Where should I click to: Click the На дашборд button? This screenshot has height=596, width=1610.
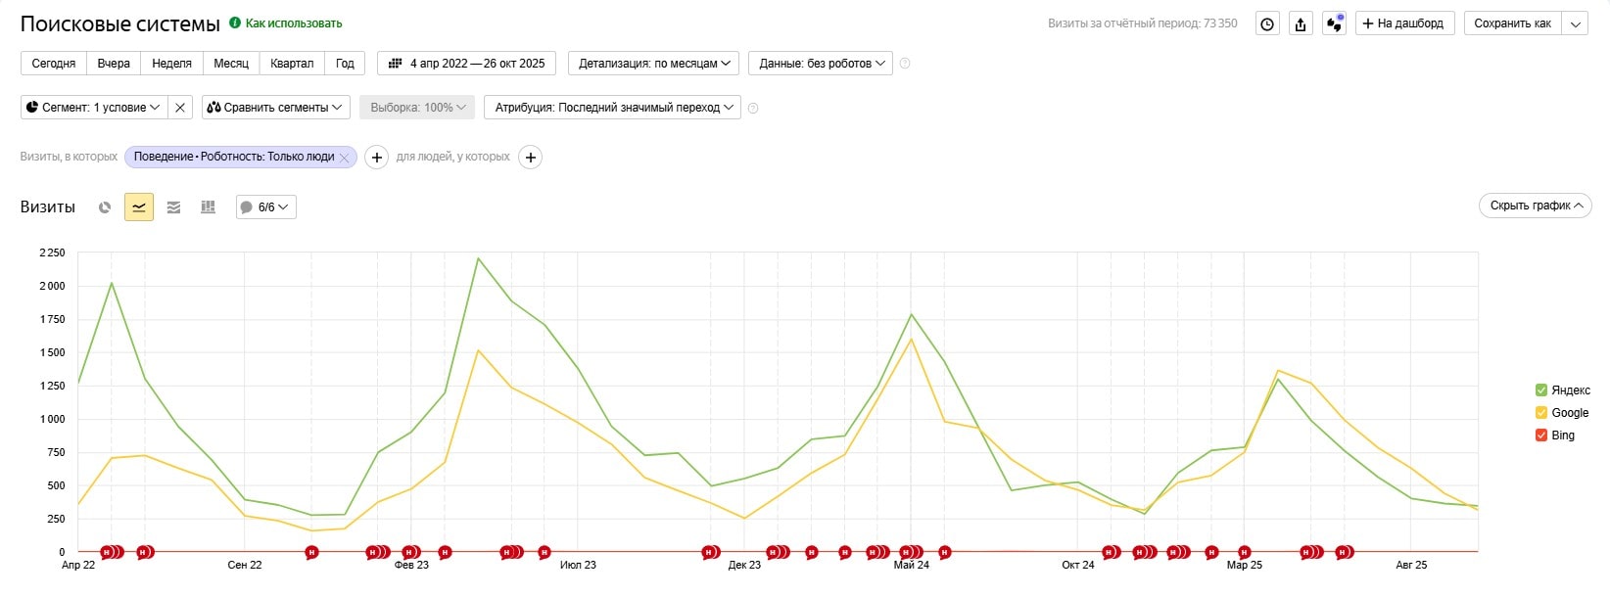point(1403,24)
